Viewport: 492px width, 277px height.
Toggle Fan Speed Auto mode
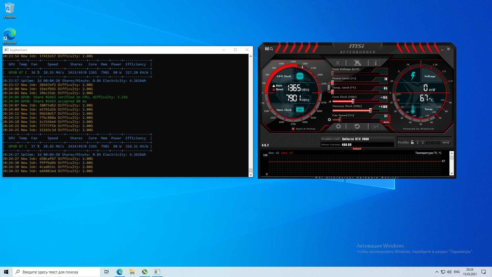click(386, 122)
